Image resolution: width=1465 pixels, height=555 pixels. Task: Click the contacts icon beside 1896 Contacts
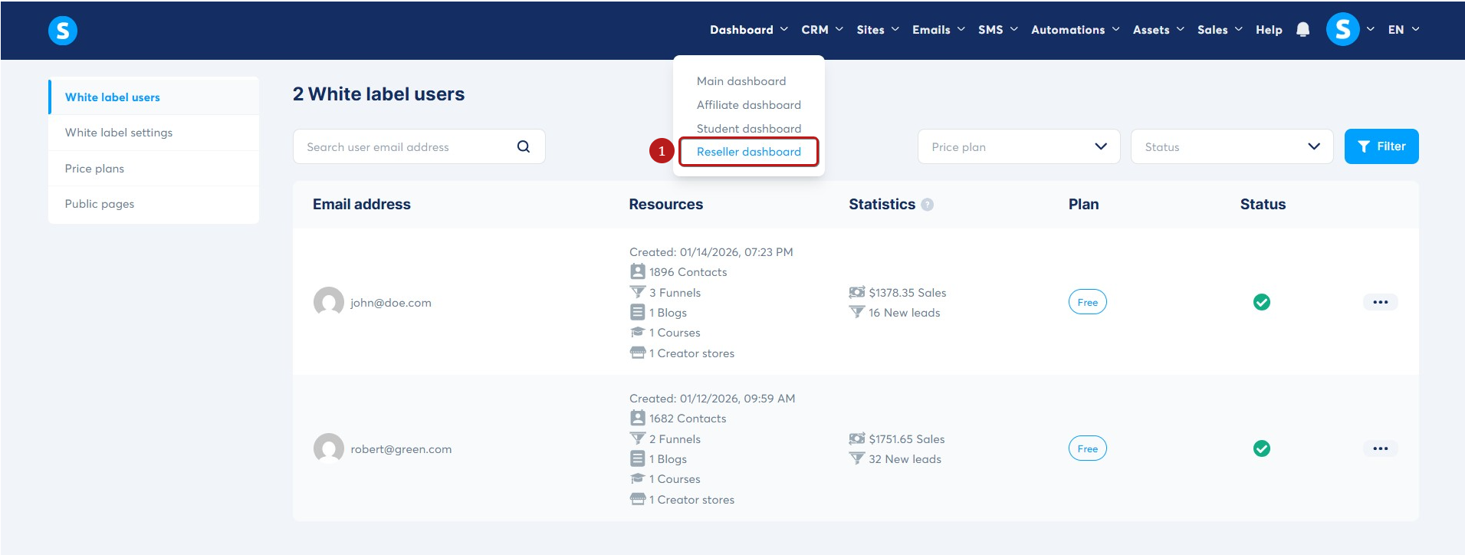pos(638,271)
